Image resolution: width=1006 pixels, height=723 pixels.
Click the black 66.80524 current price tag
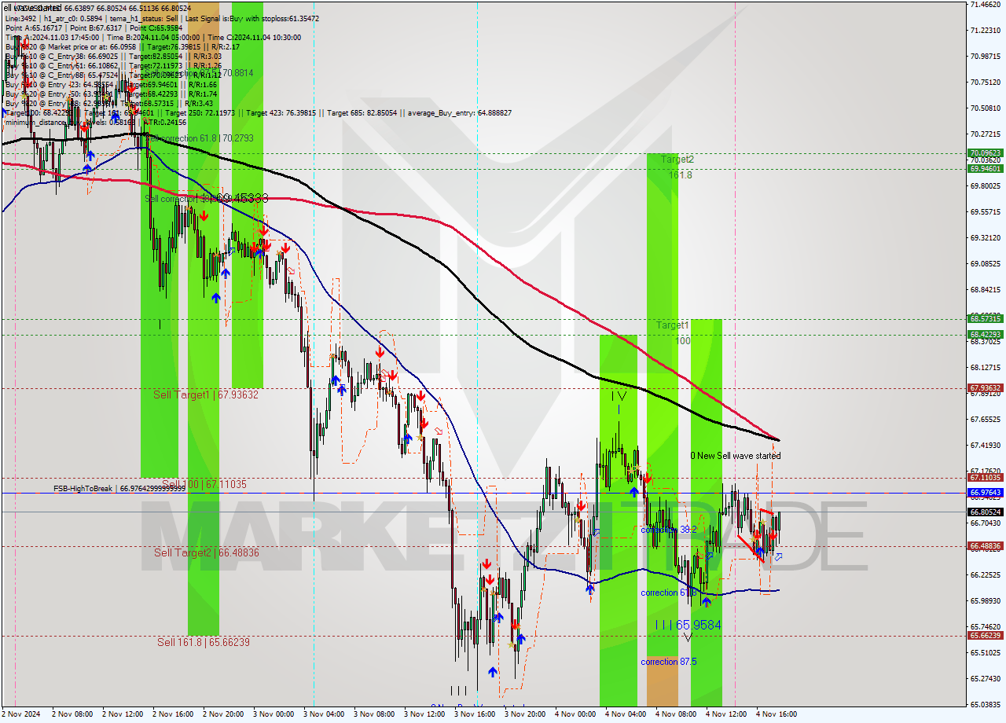point(986,512)
